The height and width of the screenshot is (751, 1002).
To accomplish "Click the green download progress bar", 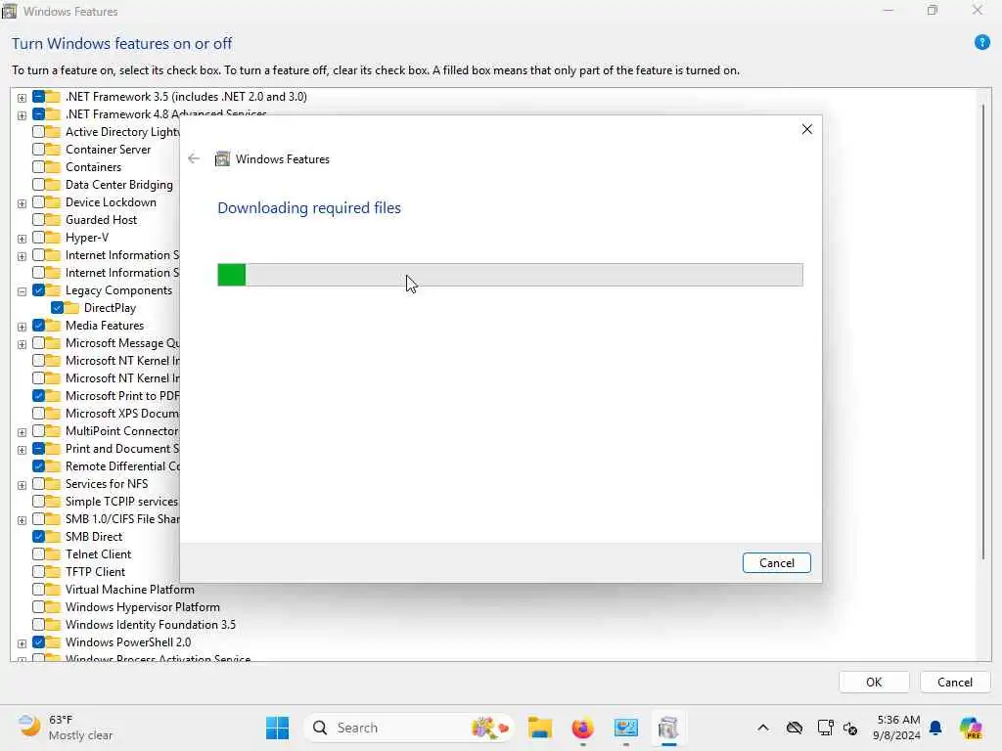I will (x=510, y=275).
